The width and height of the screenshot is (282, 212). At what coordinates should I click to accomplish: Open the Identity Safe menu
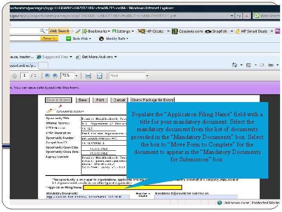(114, 38)
